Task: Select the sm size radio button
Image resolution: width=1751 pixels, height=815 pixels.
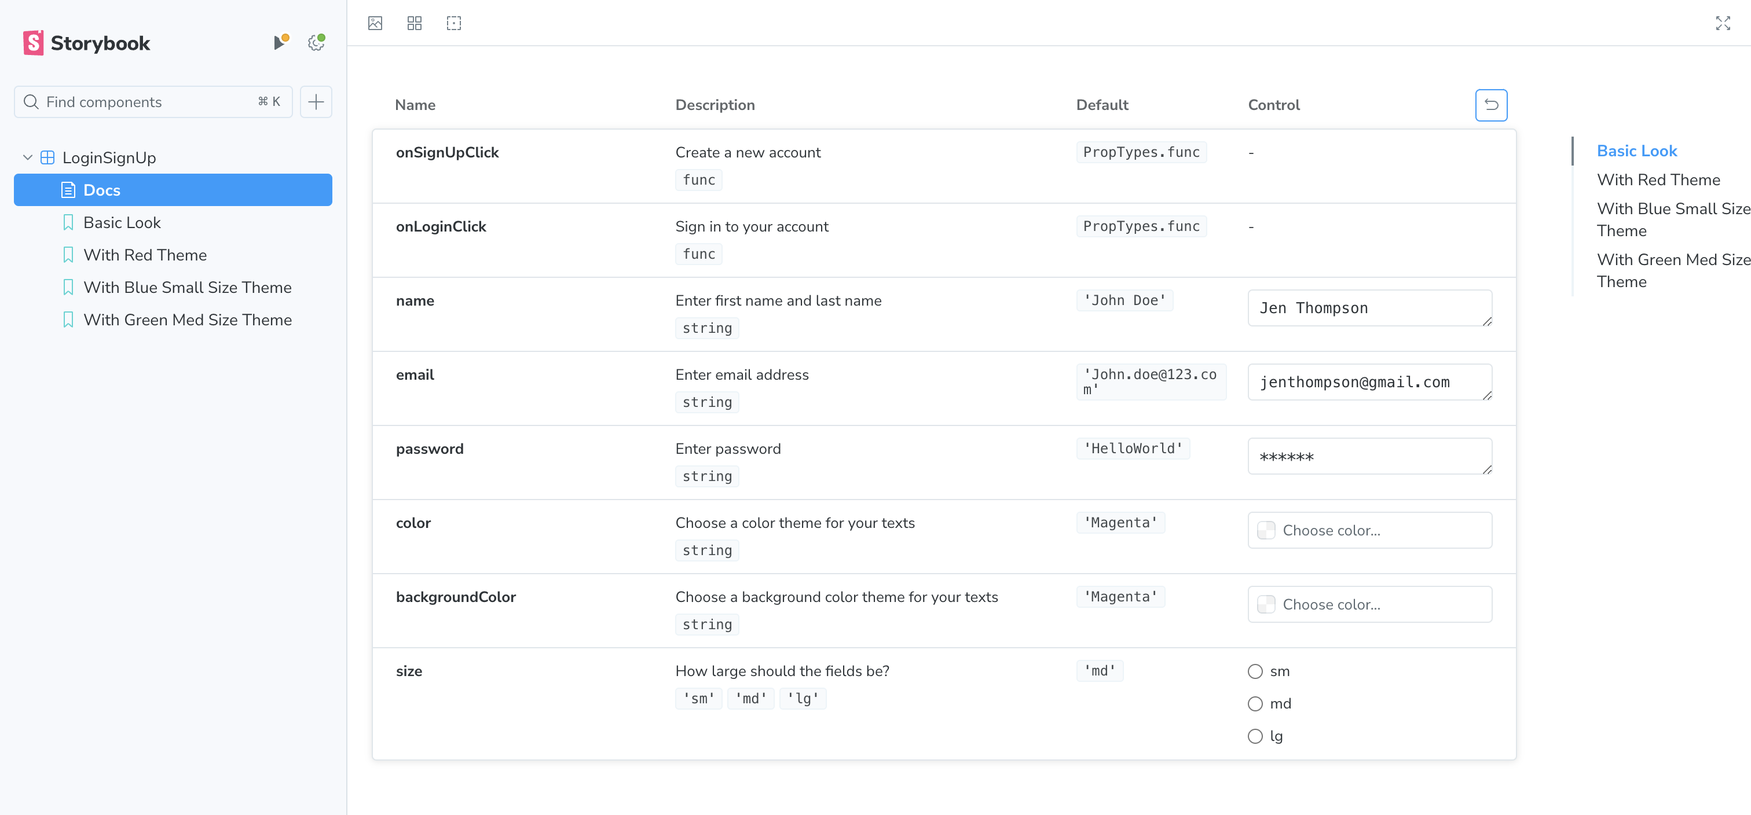Action: tap(1255, 671)
